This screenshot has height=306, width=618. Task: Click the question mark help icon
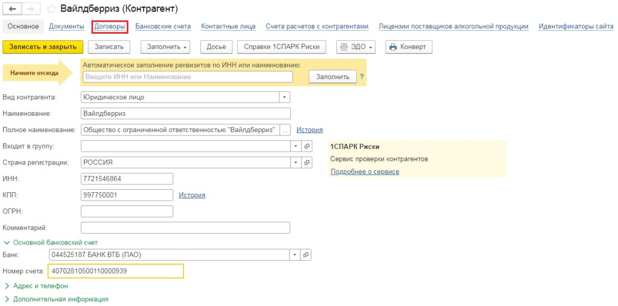coord(362,76)
